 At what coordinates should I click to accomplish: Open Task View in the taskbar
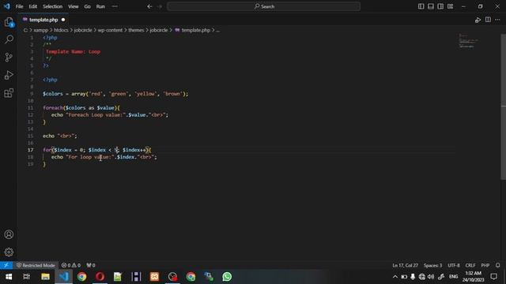click(x=27, y=277)
